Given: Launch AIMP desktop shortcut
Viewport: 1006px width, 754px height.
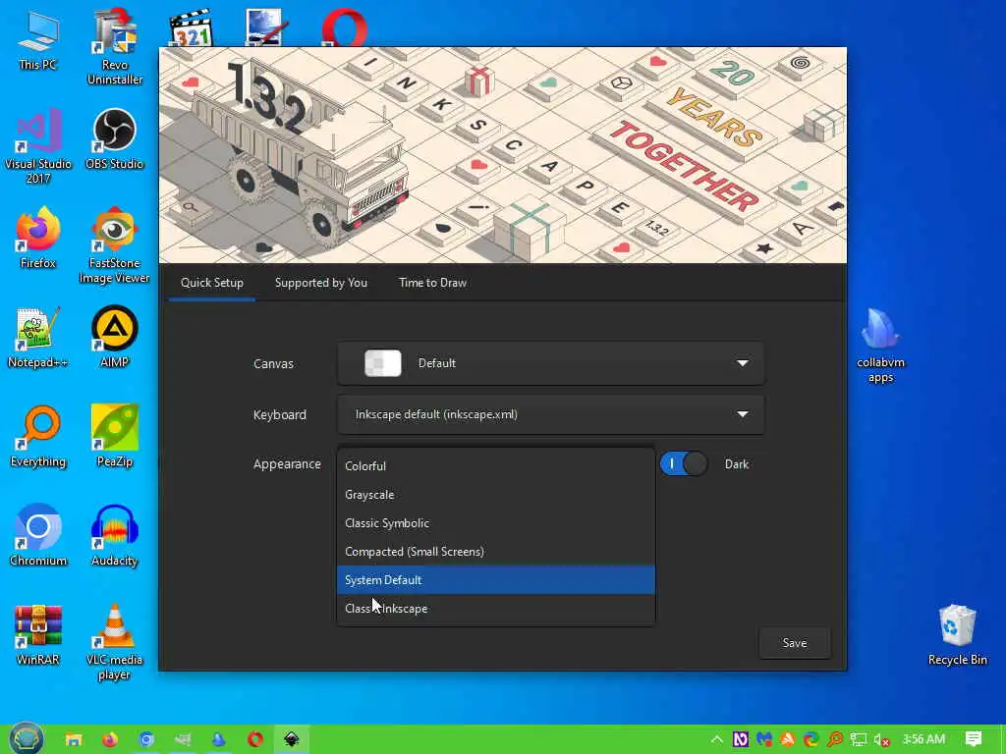Looking at the screenshot, I should (x=114, y=338).
